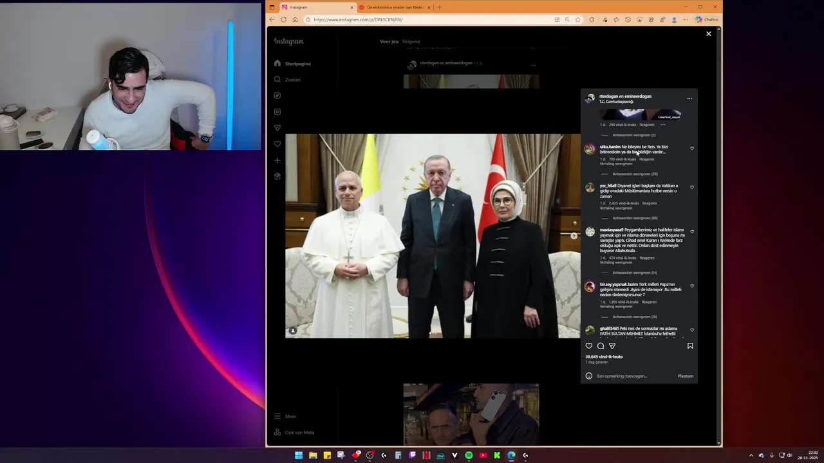Expand 68 replies under yzc_hilall comment
The image size is (824, 463).
point(635,218)
